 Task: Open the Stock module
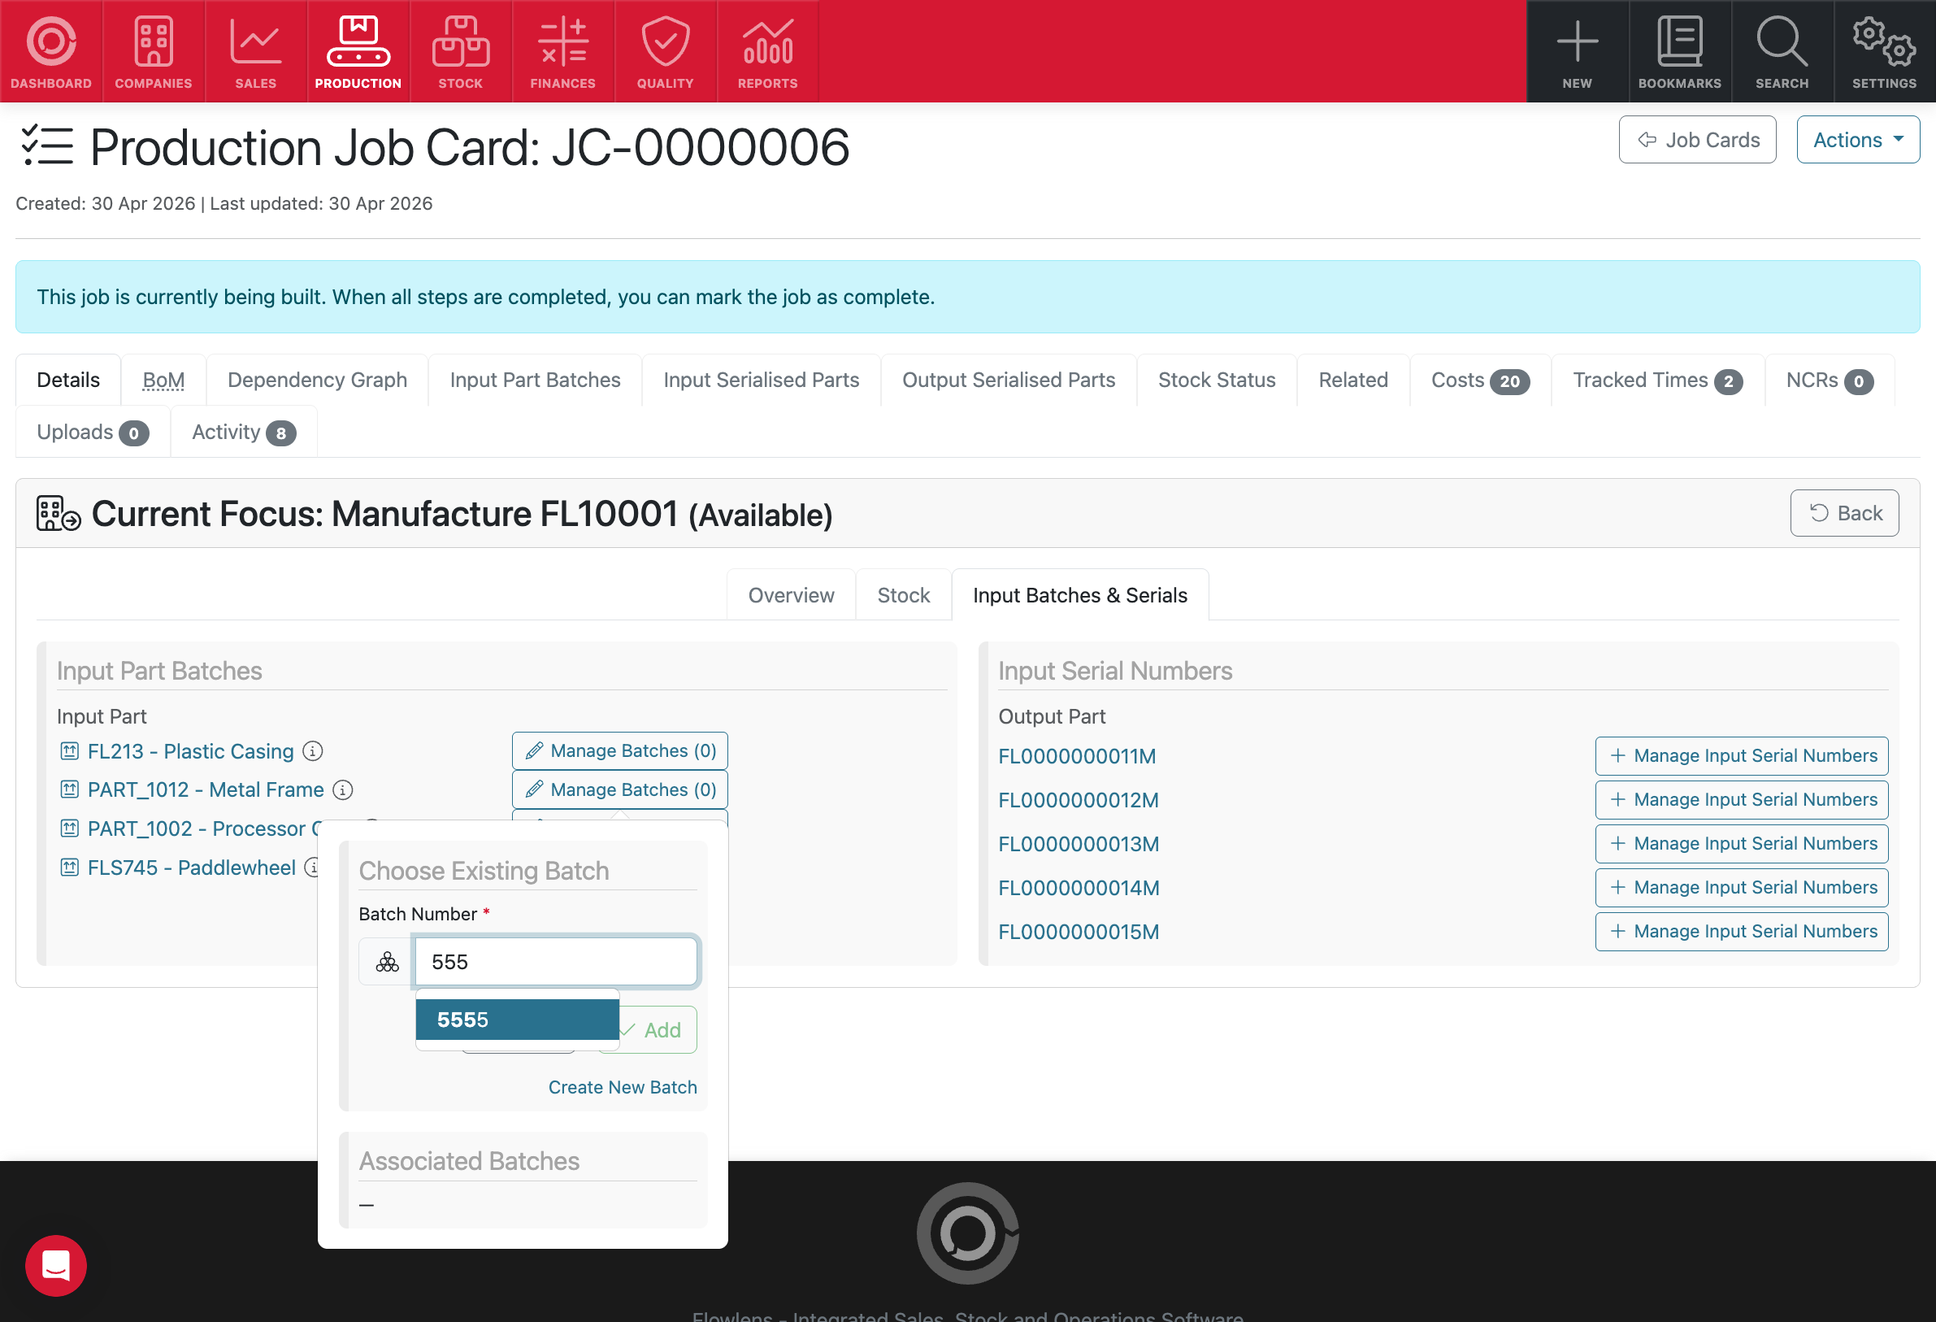(x=461, y=51)
